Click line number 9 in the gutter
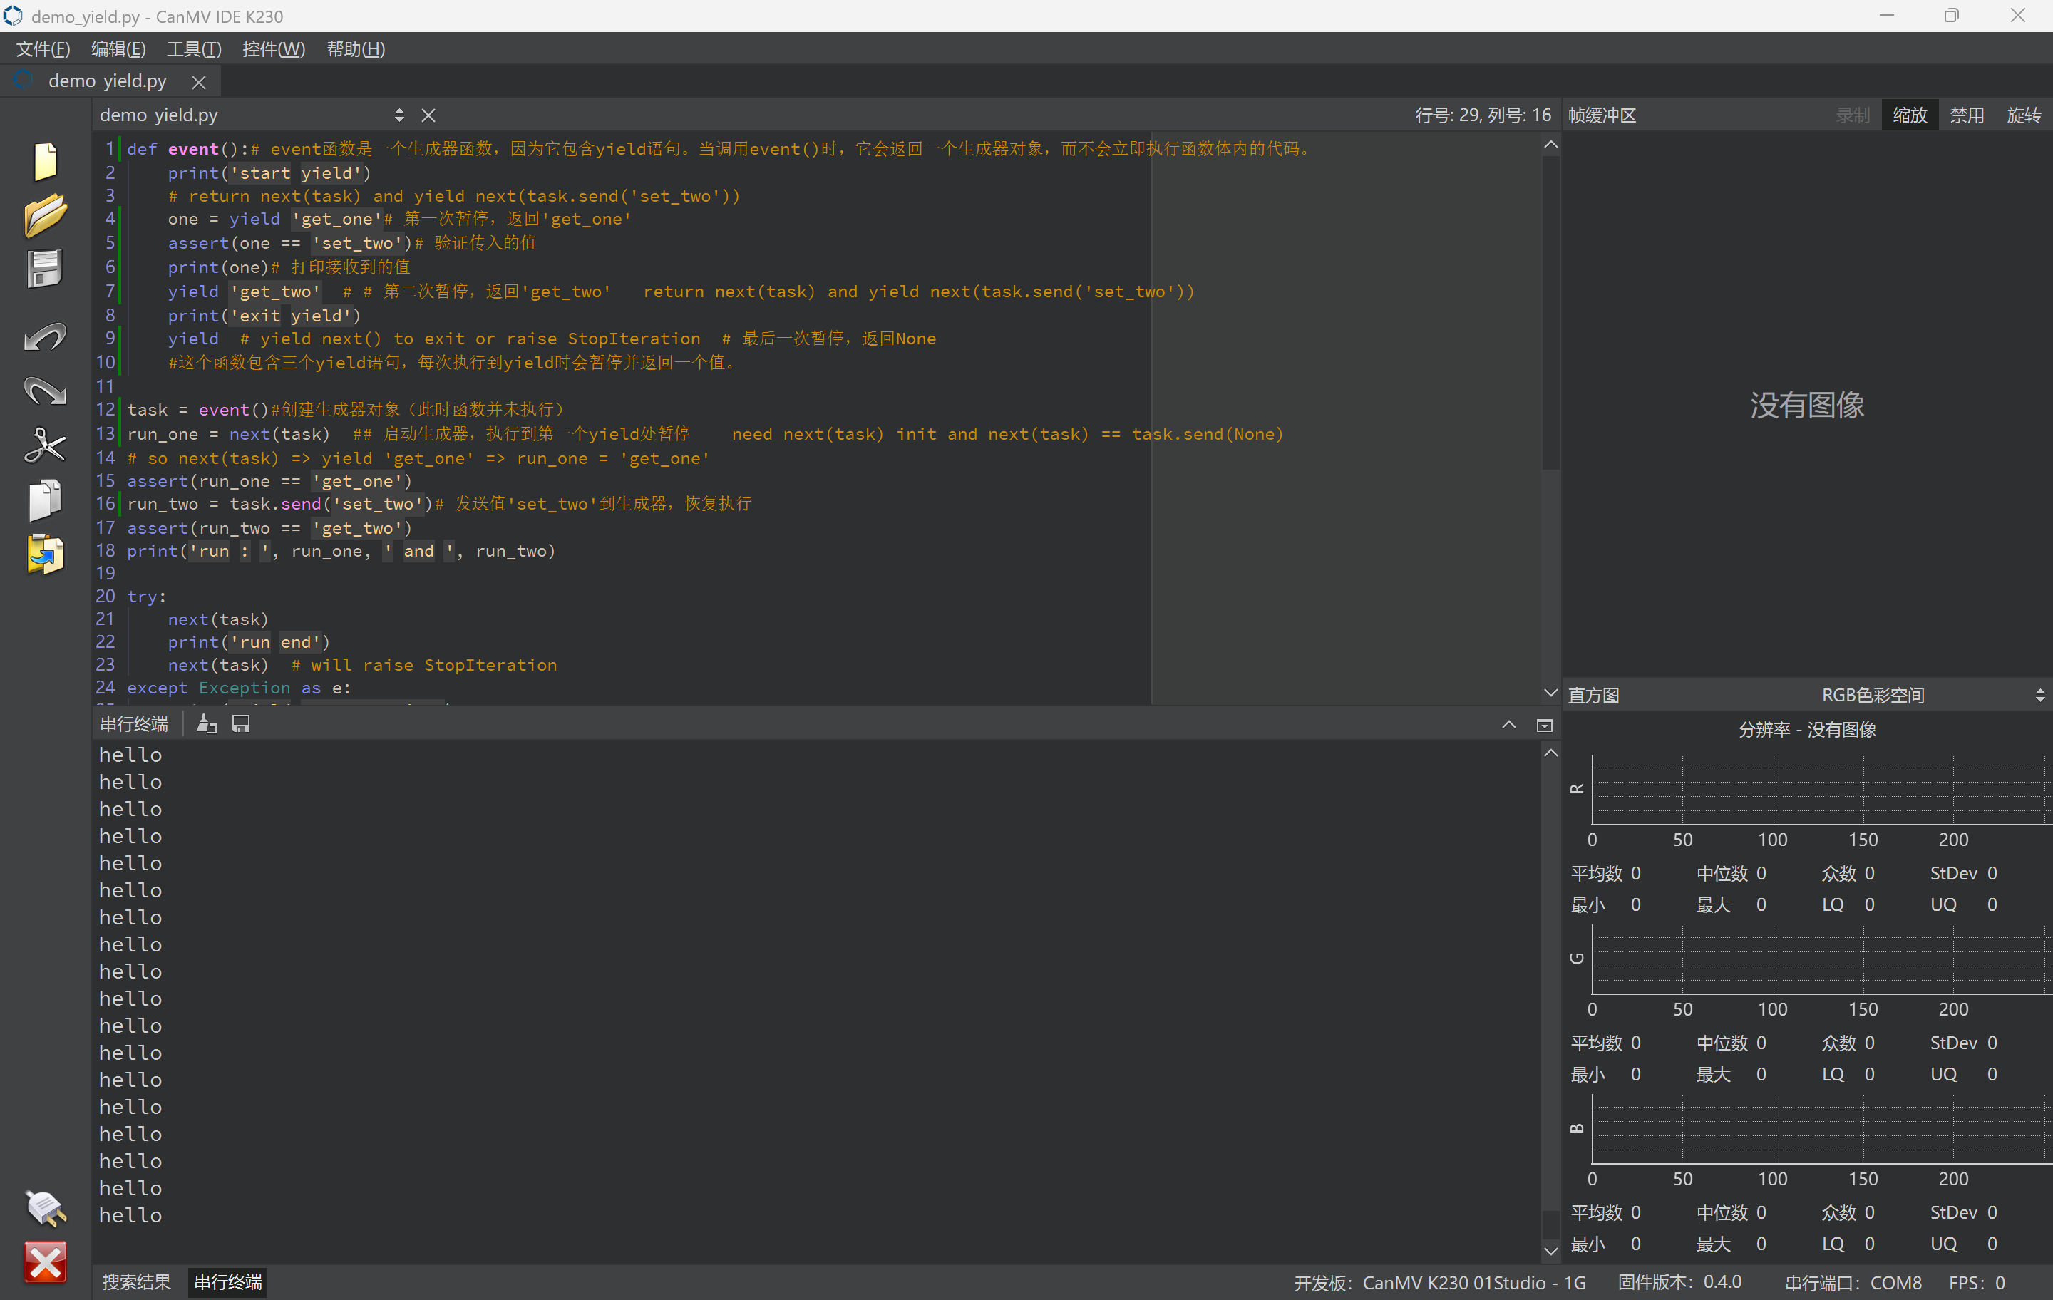 (x=109, y=339)
